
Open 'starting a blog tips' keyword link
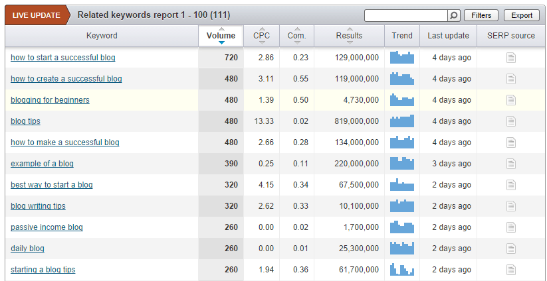[43, 270]
